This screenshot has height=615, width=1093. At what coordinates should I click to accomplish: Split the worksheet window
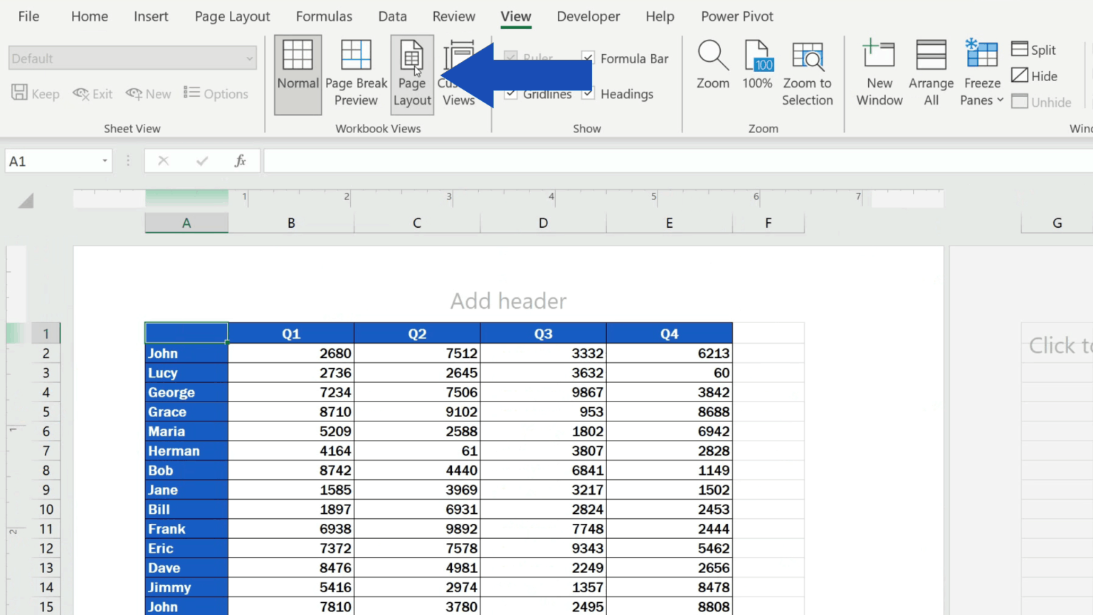click(x=1034, y=49)
